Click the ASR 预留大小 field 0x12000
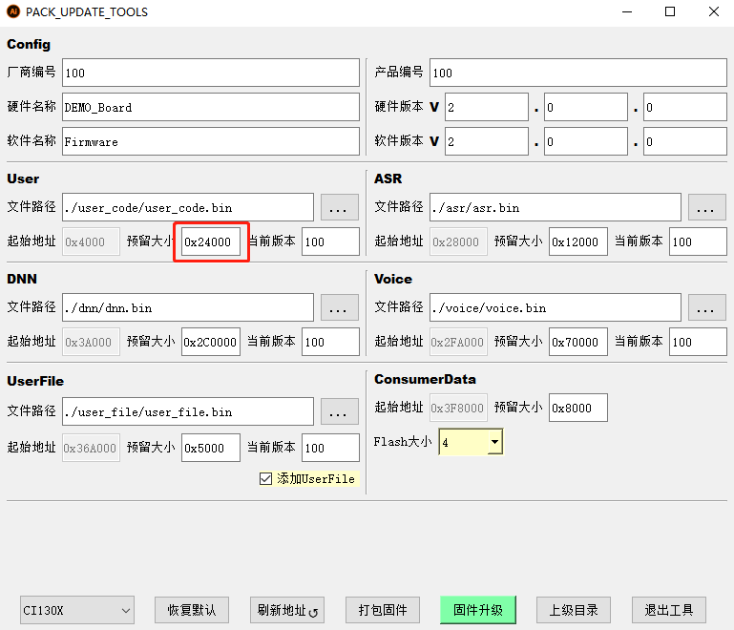 coord(578,241)
